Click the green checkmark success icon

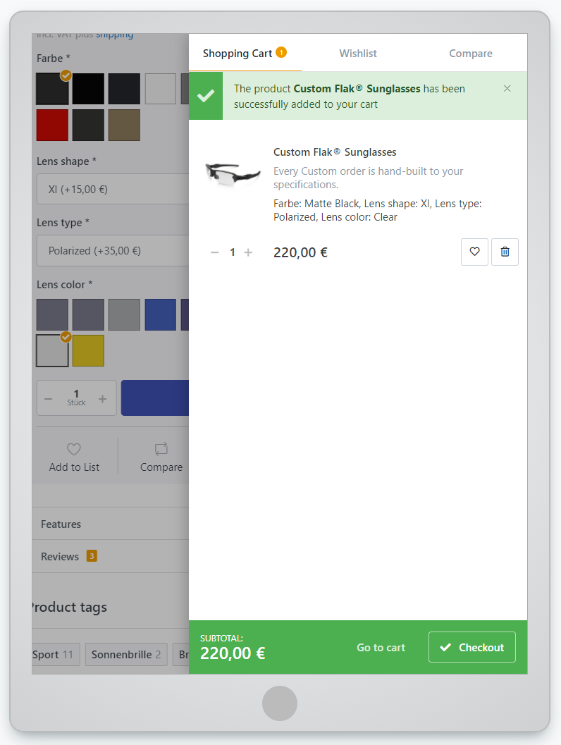click(x=206, y=95)
